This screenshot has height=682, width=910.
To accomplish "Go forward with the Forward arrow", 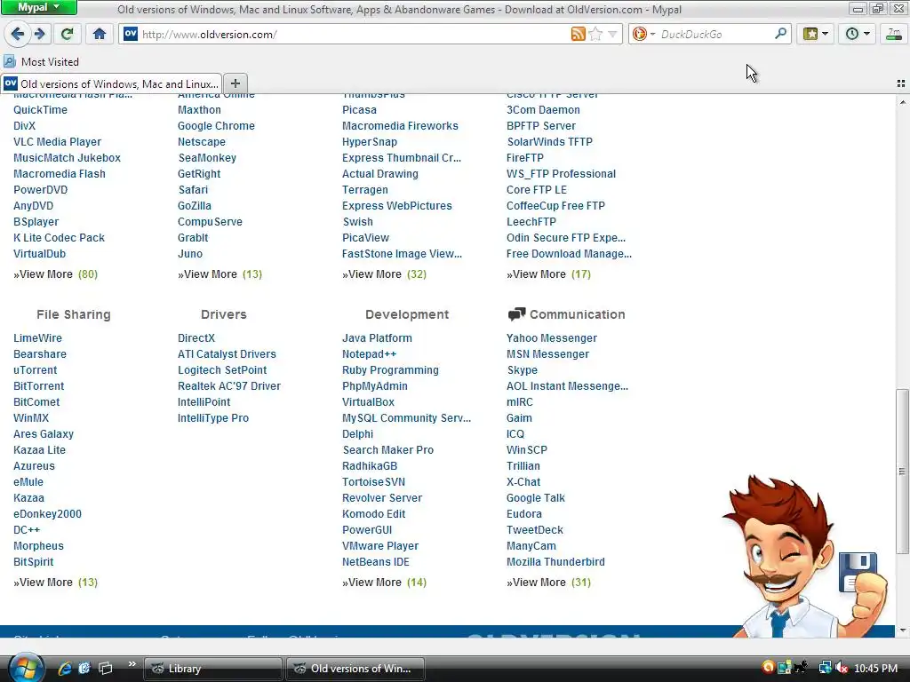I will [x=39, y=34].
